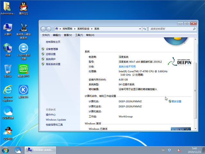205x154 pixels.
Task: Open the Administrator folder desktop icon
Action: click(x=8, y=8)
